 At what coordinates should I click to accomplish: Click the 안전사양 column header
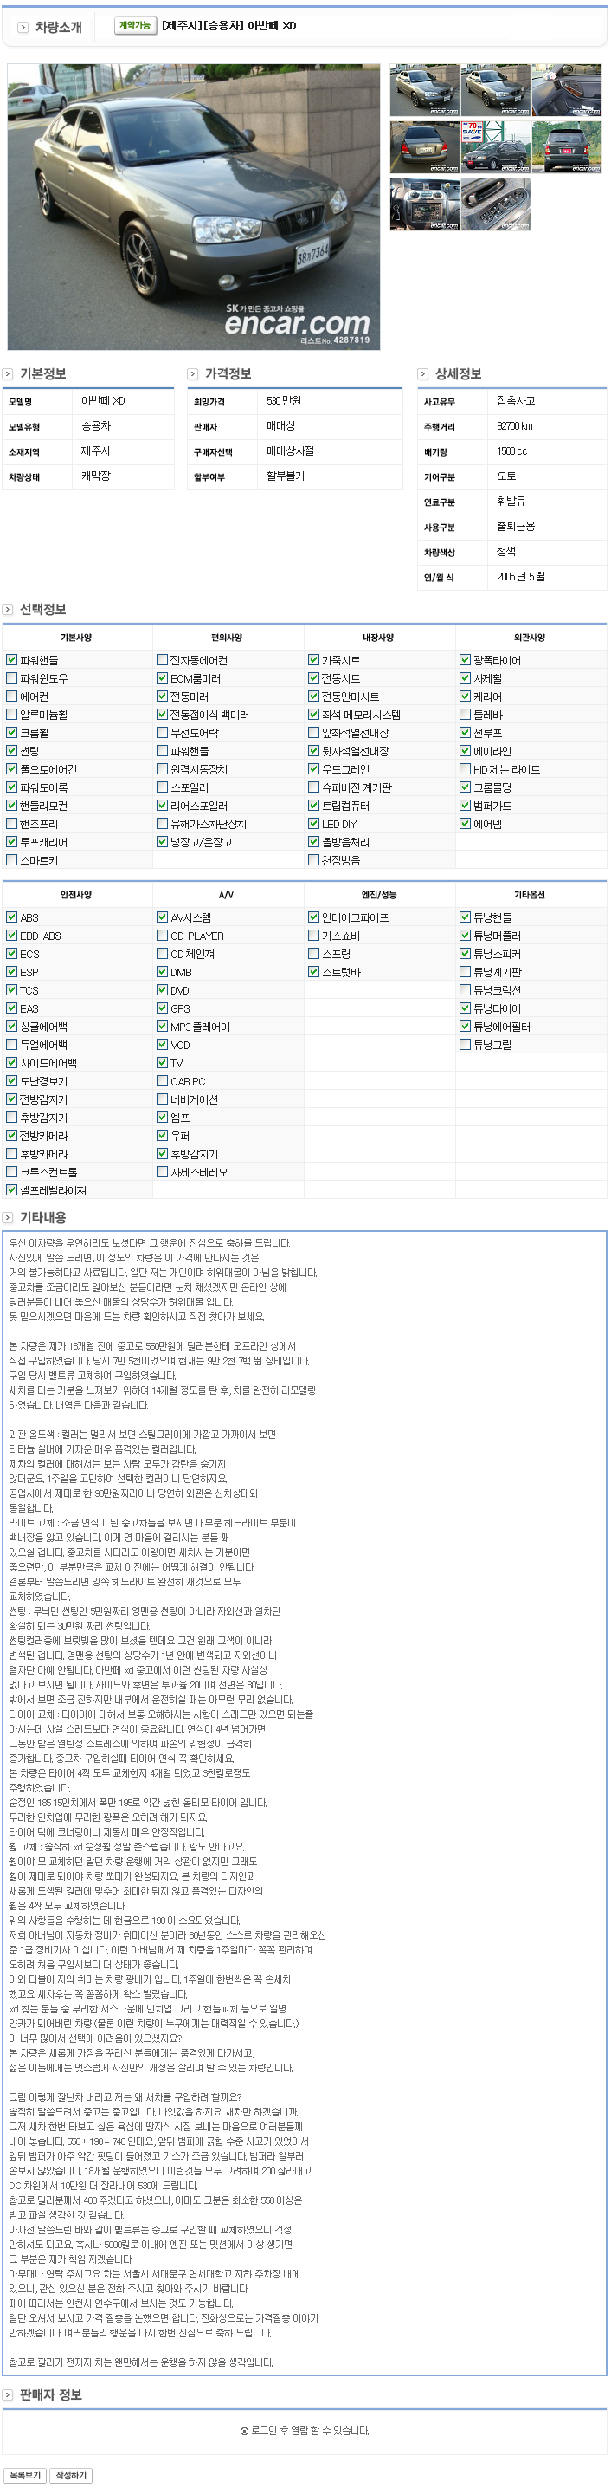[76, 896]
